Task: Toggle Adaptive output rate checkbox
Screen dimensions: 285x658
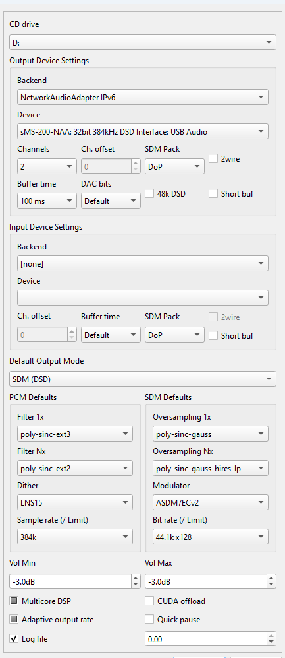Action: pos(14,620)
